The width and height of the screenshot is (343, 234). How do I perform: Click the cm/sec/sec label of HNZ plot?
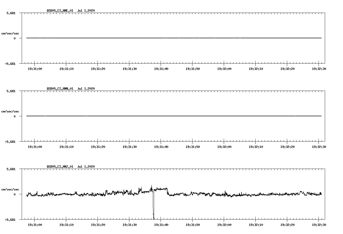[10, 189]
